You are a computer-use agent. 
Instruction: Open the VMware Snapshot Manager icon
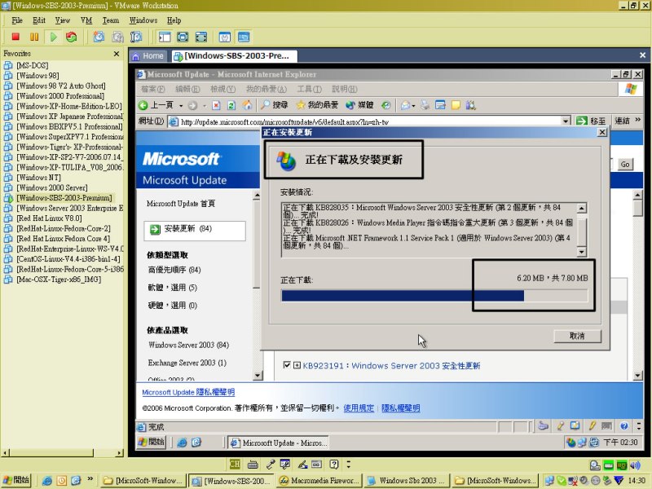(x=136, y=37)
